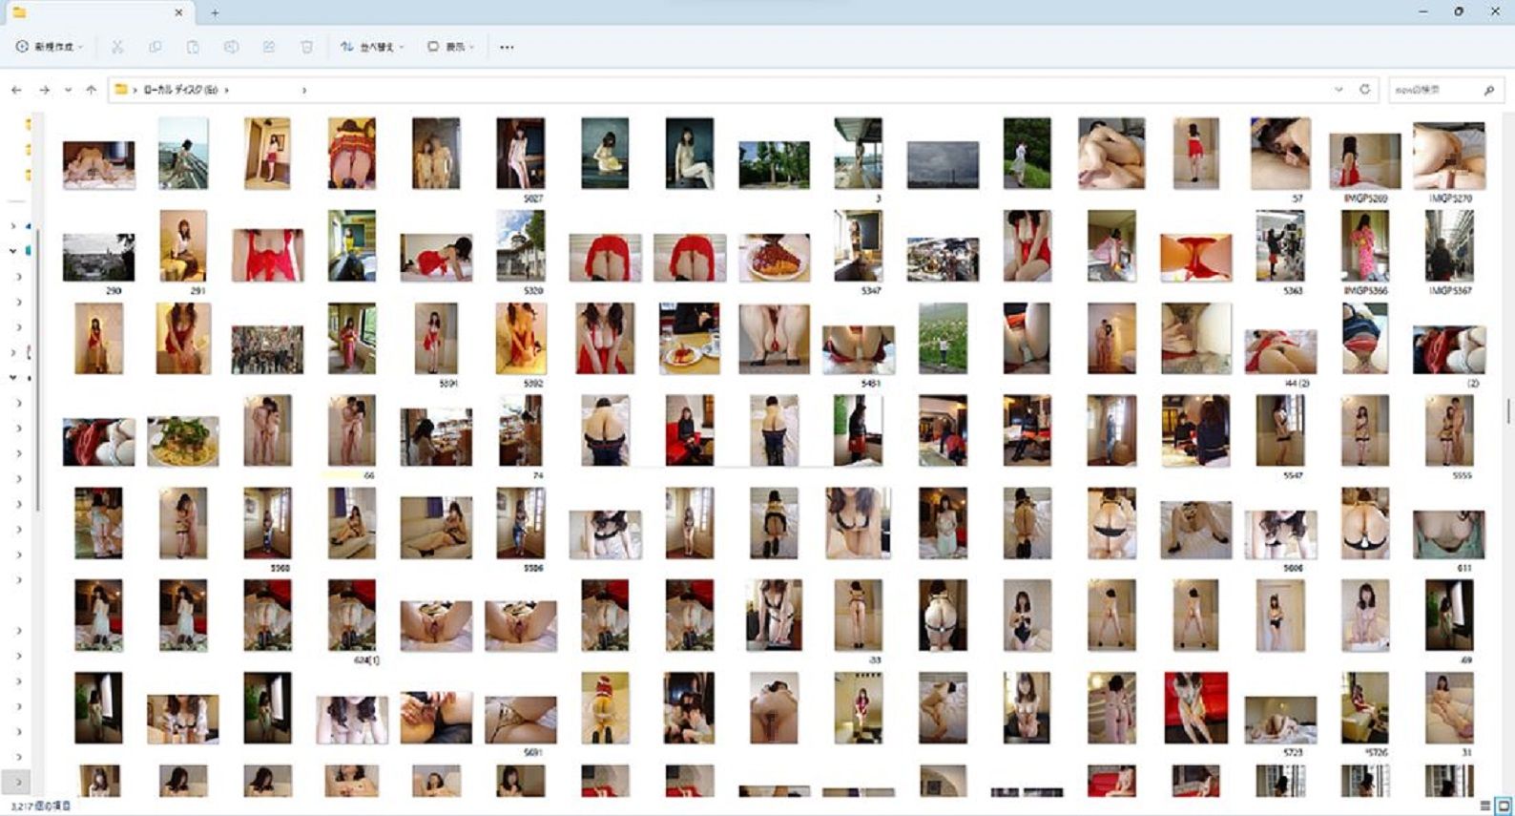Click the Delete trash can icon
1515x816 pixels.
(306, 47)
